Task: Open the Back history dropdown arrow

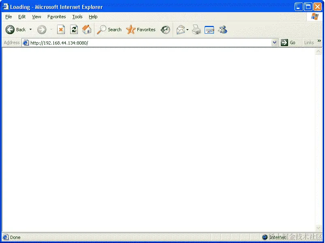Action: point(31,30)
